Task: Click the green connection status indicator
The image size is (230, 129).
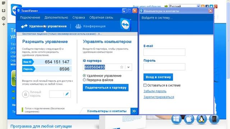Action: [x=22, y=110]
